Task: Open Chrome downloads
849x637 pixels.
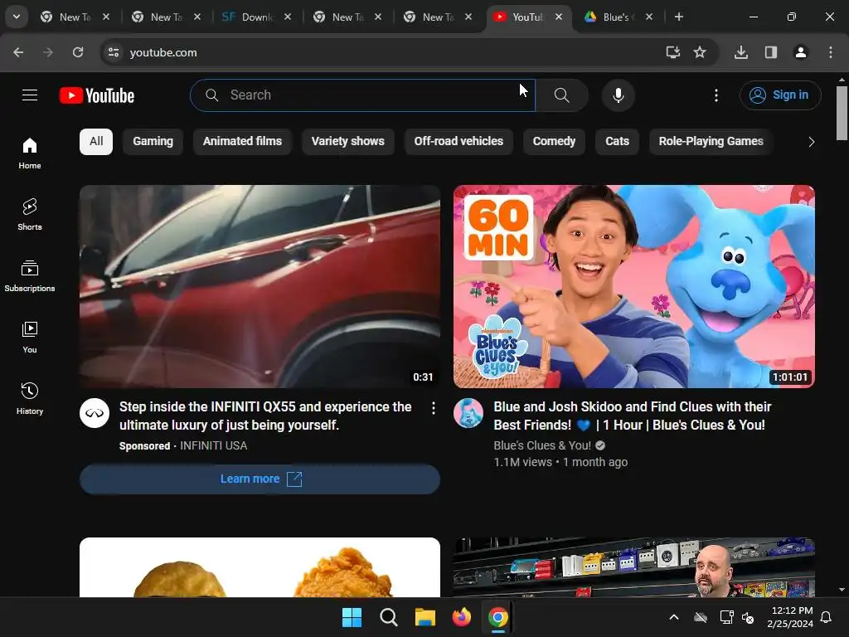Action: click(x=741, y=52)
